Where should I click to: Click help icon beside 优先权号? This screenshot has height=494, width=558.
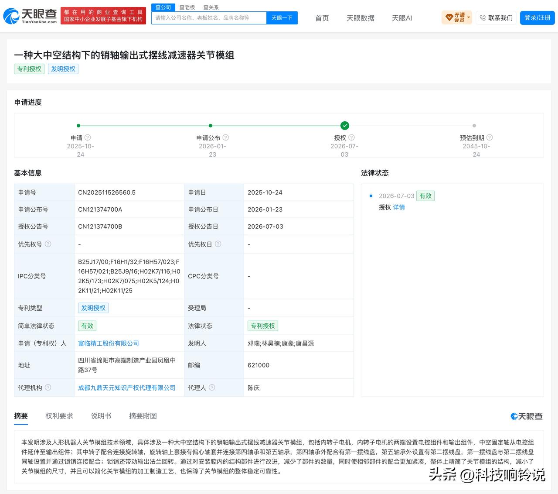(48, 244)
